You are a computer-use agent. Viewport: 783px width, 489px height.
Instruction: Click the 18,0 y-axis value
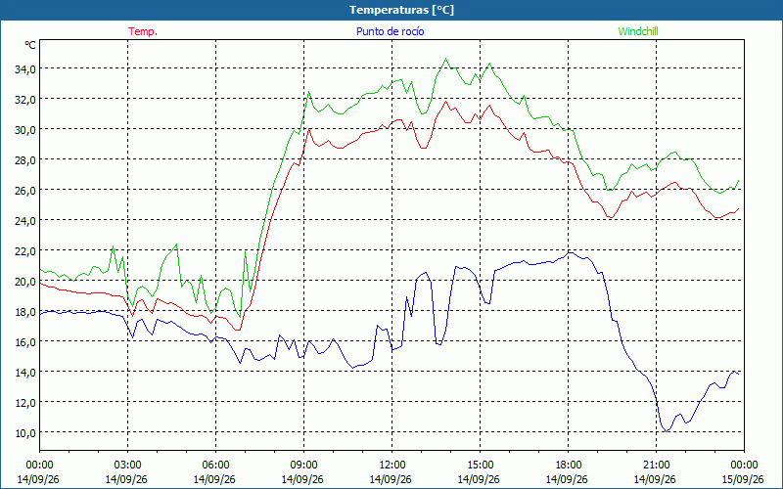[25, 312]
